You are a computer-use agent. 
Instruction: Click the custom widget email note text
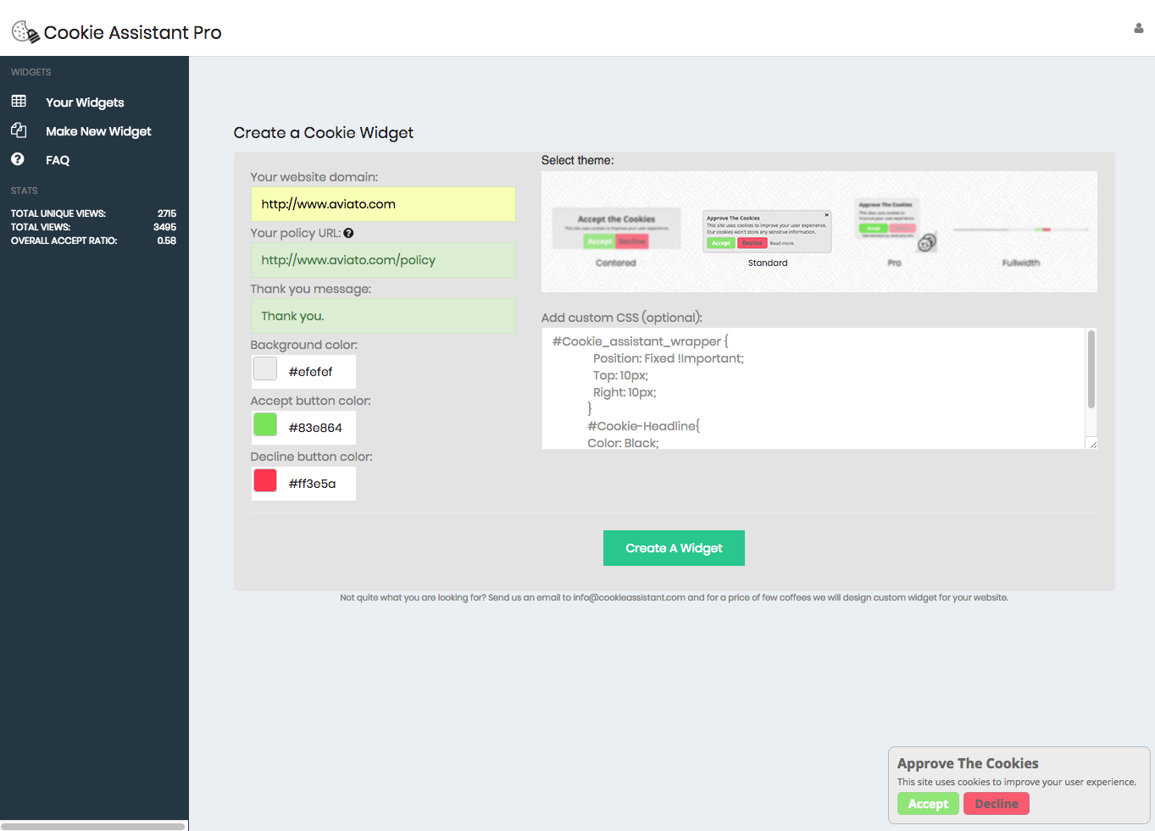pos(675,597)
